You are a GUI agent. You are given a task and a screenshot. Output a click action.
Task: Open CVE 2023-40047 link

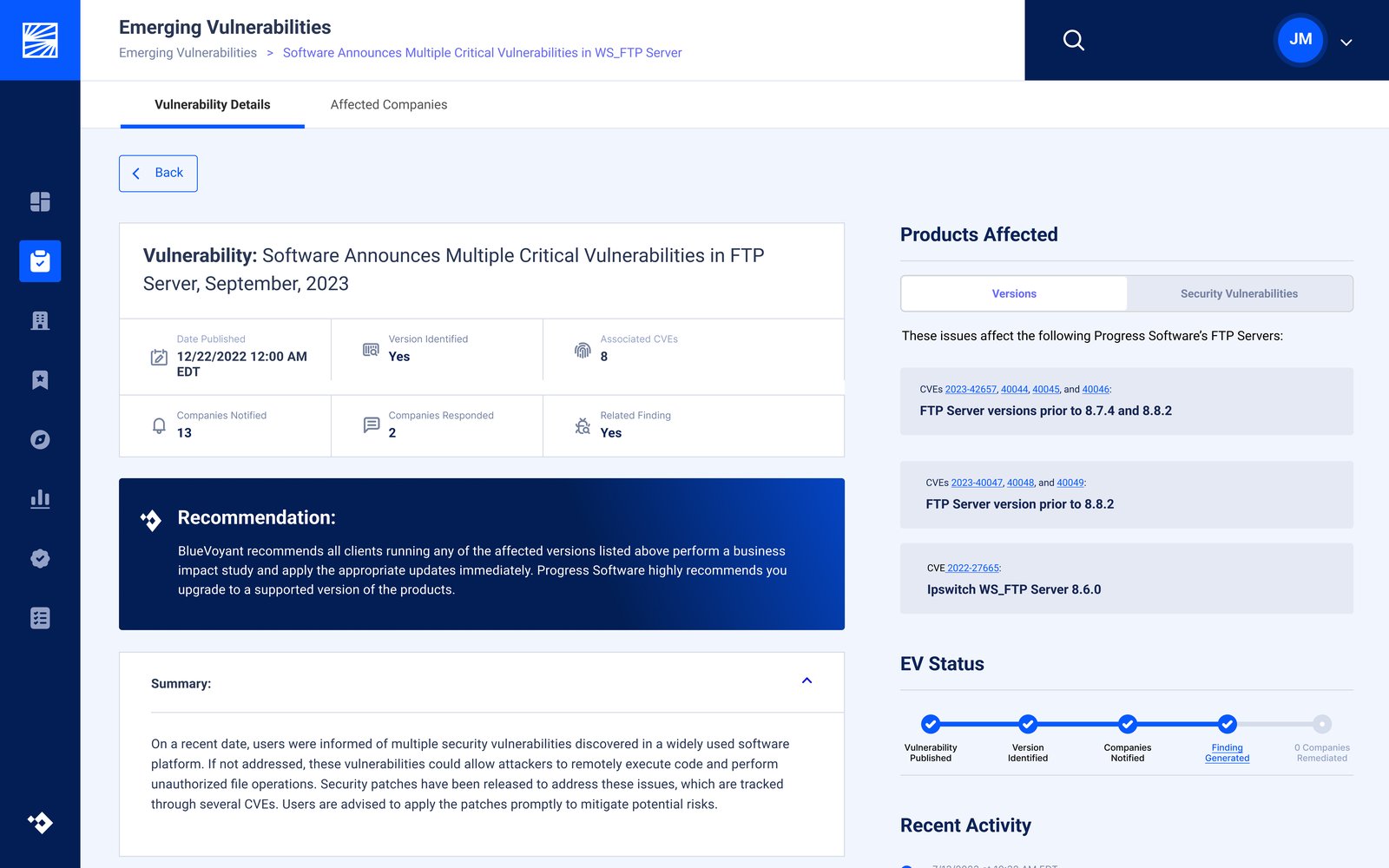[x=977, y=483]
